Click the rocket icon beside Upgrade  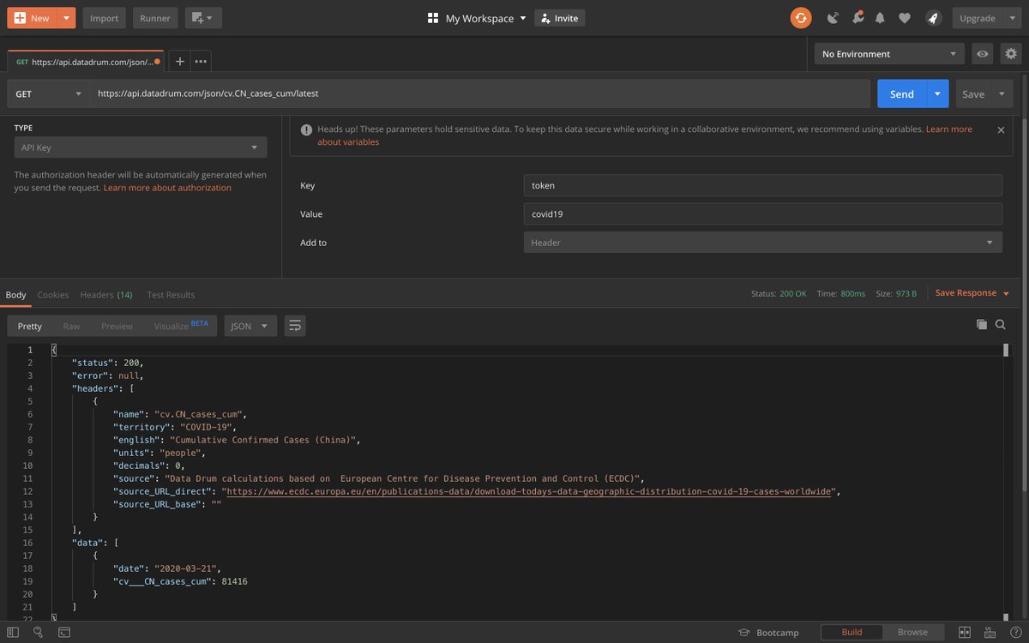933,18
